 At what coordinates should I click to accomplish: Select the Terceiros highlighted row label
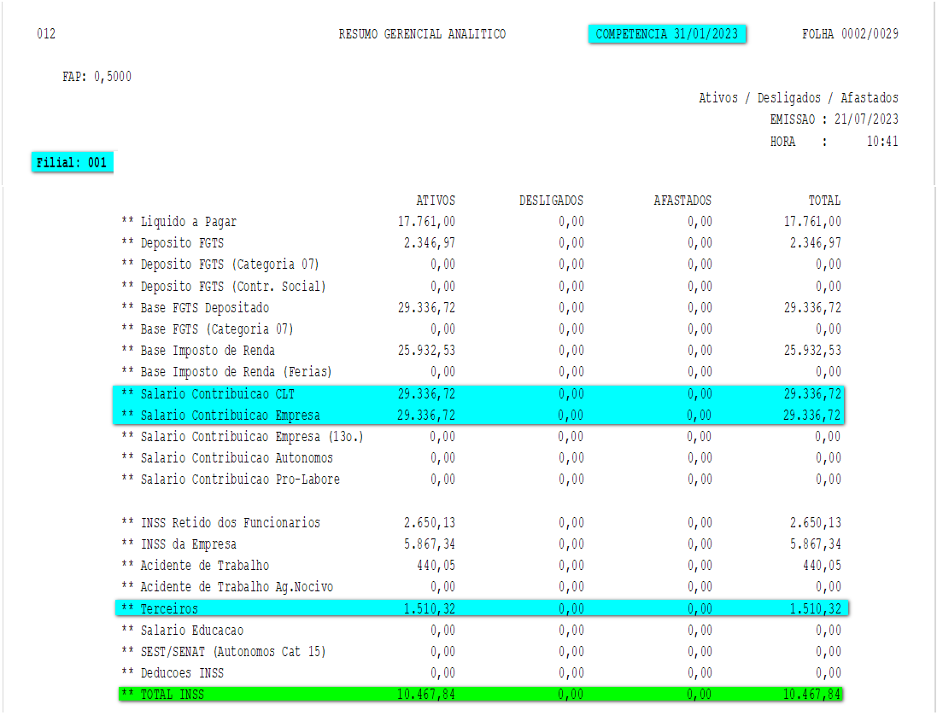[x=160, y=608]
